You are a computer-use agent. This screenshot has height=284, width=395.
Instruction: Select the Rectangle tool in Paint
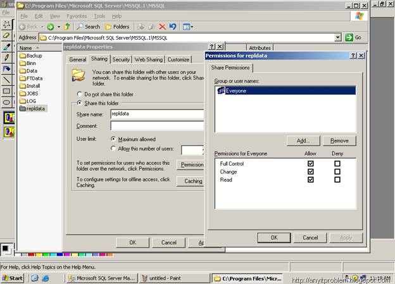pos(6,91)
